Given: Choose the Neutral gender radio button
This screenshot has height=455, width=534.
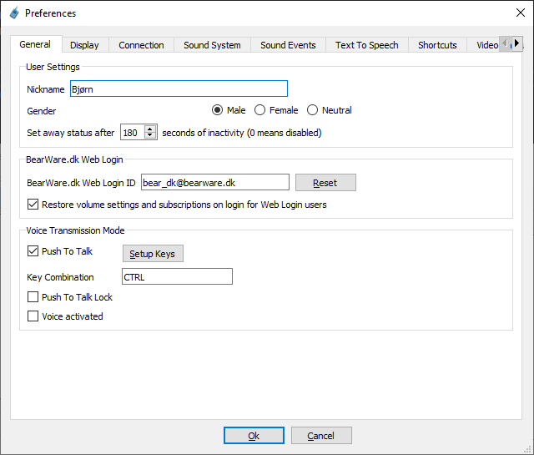Looking at the screenshot, I should tap(313, 110).
